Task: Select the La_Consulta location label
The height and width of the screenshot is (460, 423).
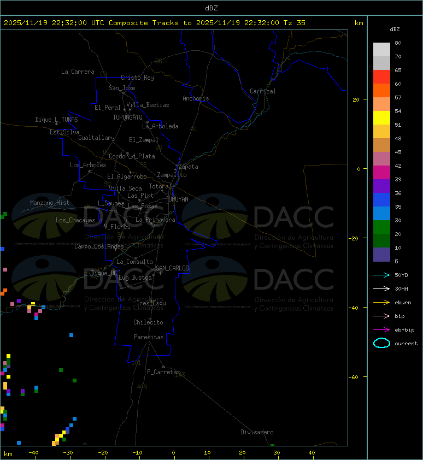Action: [x=134, y=262]
